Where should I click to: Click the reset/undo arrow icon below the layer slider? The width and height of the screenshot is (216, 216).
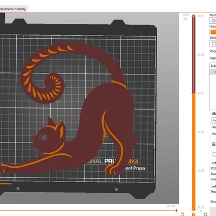pyautogui.click(x=182, y=214)
